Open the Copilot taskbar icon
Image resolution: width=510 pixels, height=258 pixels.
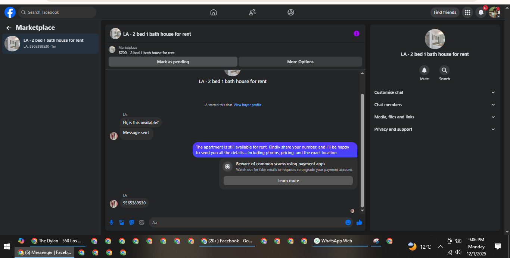coord(21,241)
